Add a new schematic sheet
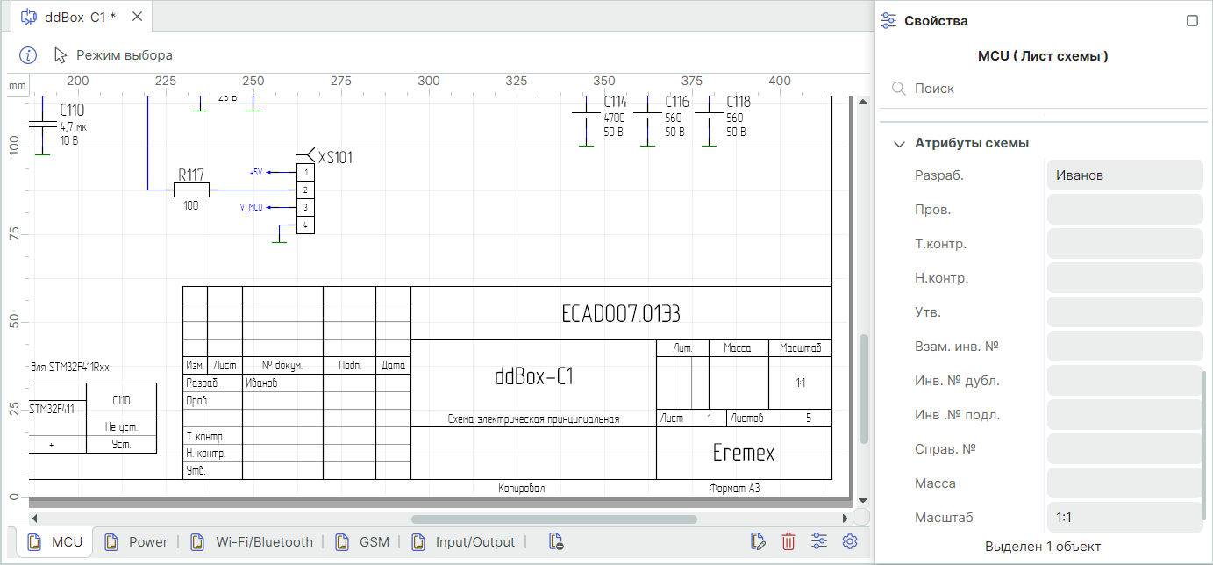Screen dimensions: 1213x565 [556, 542]
